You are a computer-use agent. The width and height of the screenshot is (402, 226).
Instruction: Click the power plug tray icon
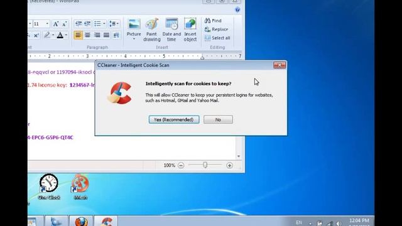[x=320, y=223]
